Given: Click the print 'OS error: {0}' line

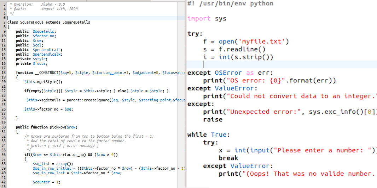Looking at the screenshot, I should click(x=269, y=81).
